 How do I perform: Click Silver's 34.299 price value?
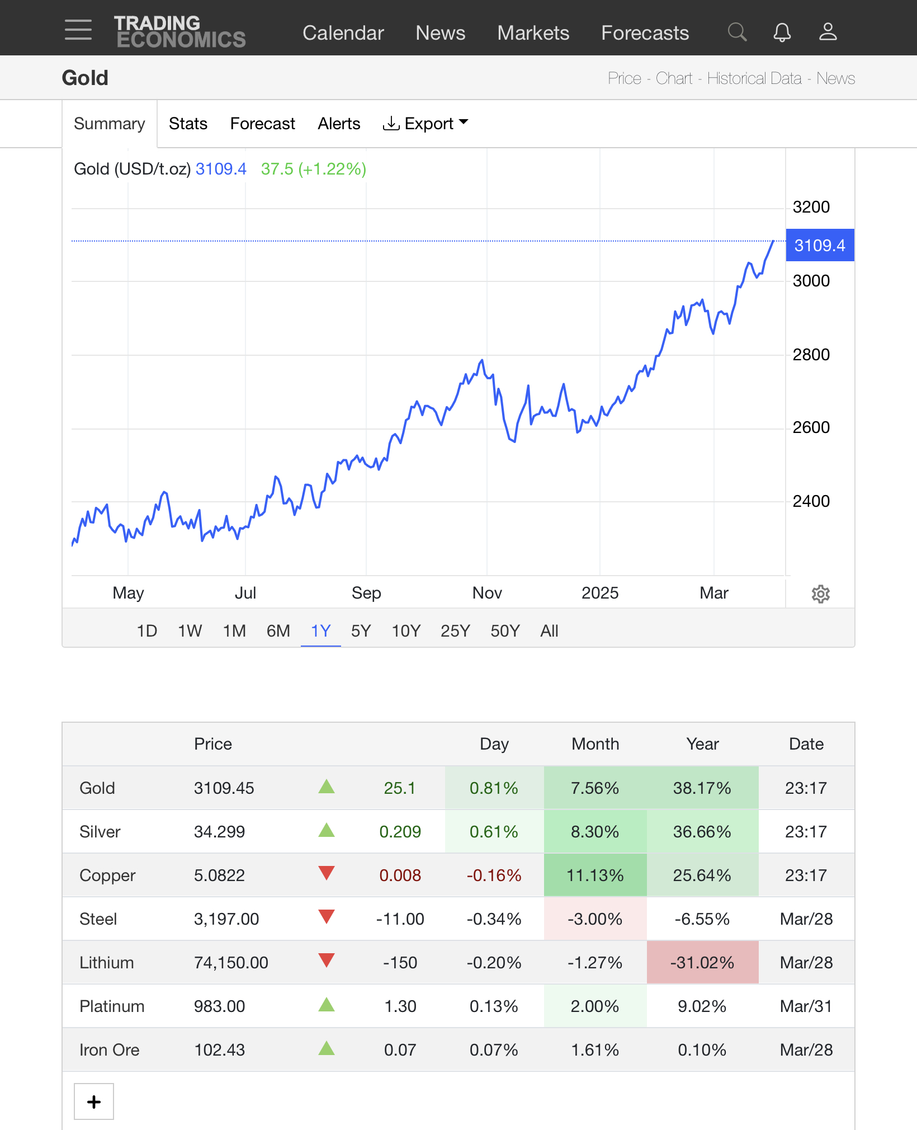[x=220, y=832]
